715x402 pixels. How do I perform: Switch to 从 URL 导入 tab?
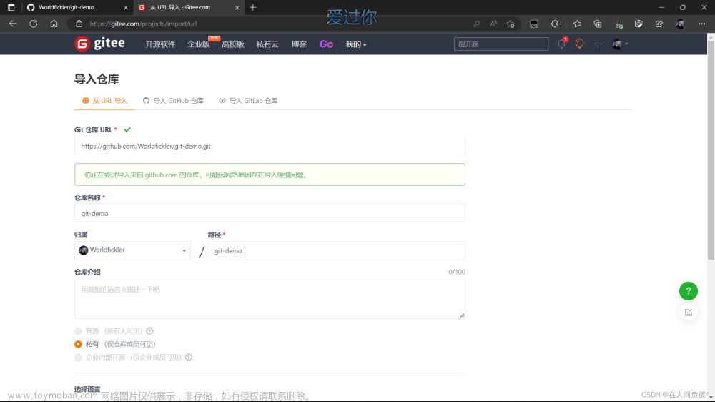[104, 101]
